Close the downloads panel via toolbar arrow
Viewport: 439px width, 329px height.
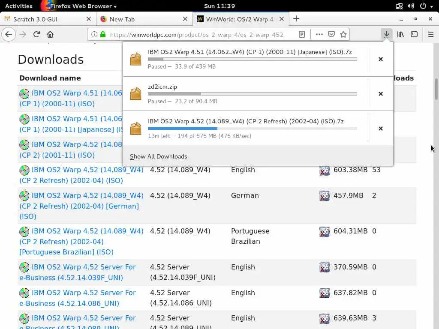tap(386, 34)
